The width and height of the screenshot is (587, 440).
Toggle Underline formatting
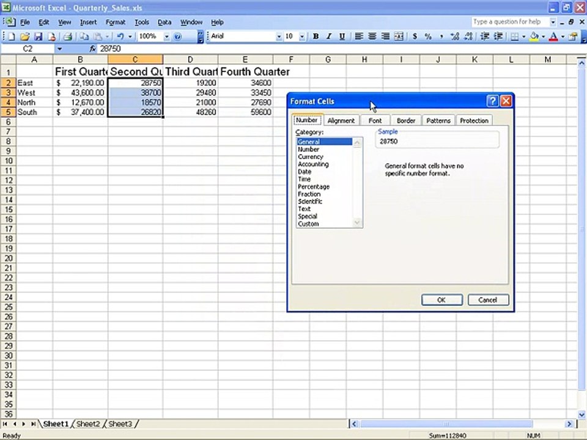coord(342,36)
